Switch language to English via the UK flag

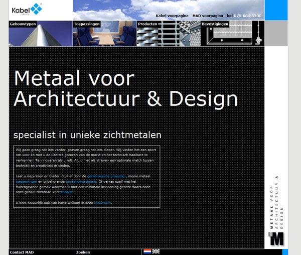[x=156, y=251]
